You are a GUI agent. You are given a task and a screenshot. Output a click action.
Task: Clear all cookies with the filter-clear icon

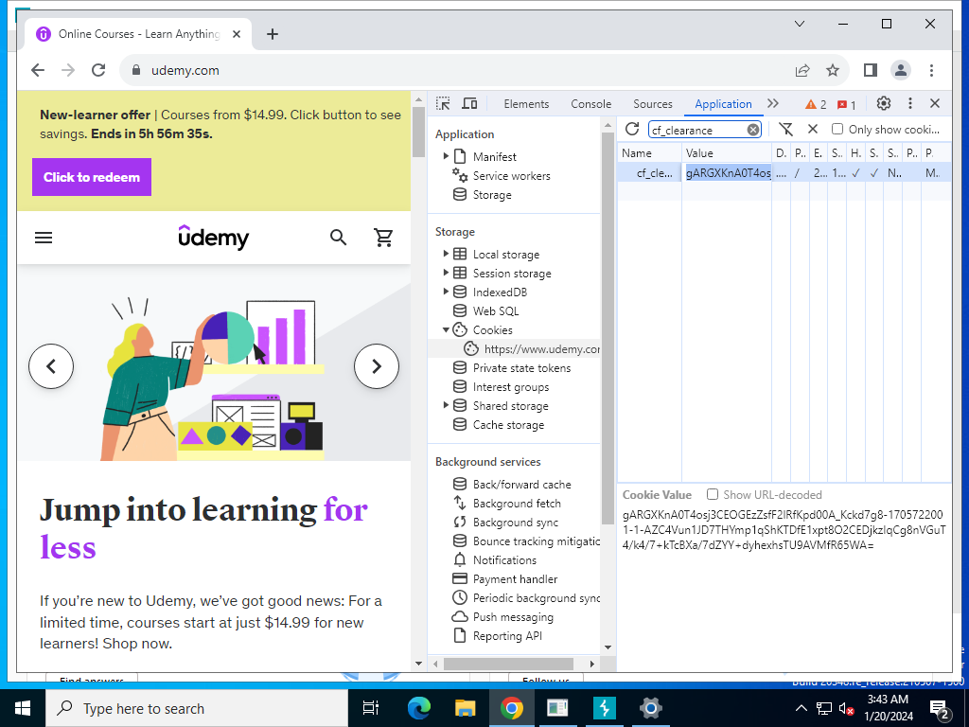[x=785, y=129]
